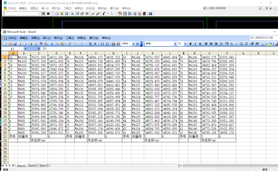Select cell with value 34683.175

pos(209,57)
